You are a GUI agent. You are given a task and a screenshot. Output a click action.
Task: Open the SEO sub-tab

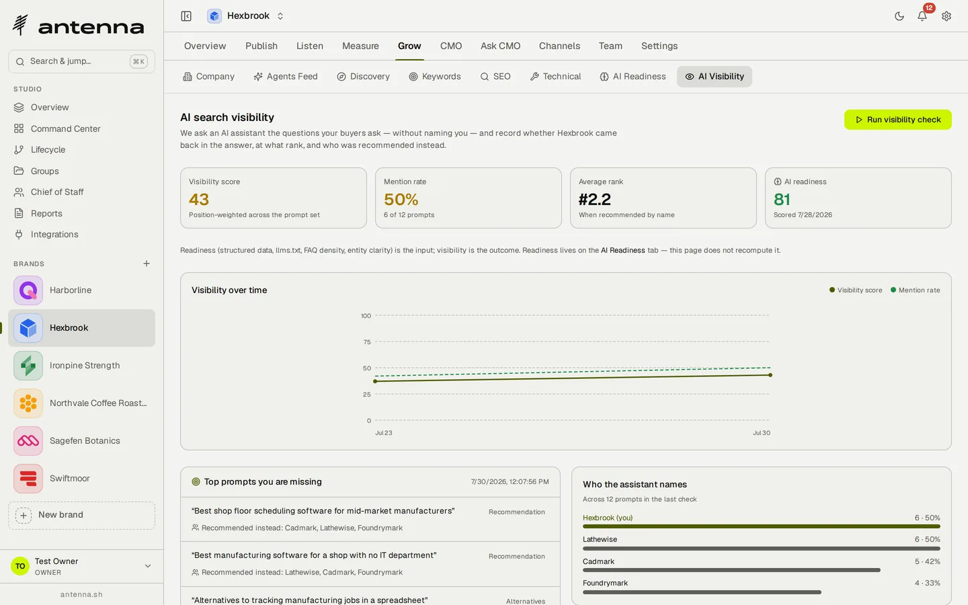coord(495,77)
